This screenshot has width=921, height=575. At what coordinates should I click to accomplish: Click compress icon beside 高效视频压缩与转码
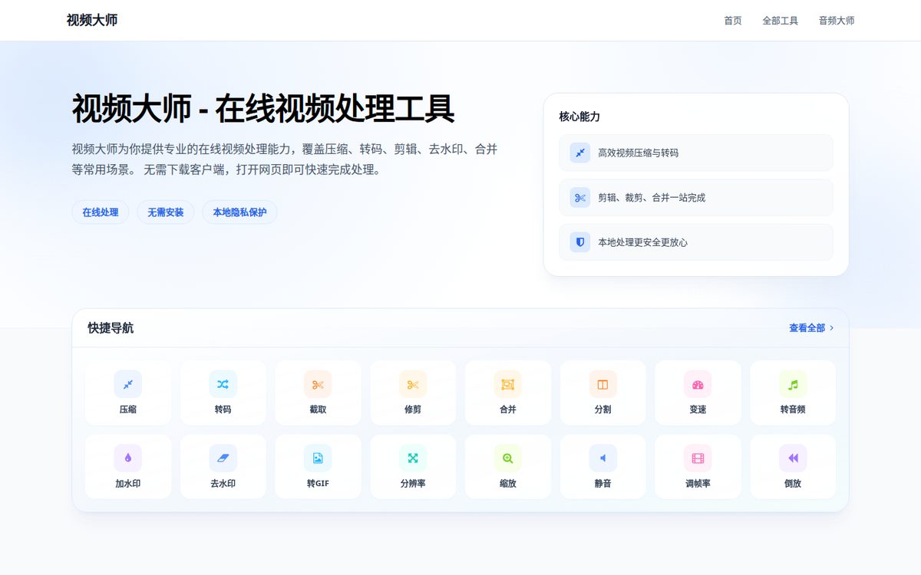point(580,153)
